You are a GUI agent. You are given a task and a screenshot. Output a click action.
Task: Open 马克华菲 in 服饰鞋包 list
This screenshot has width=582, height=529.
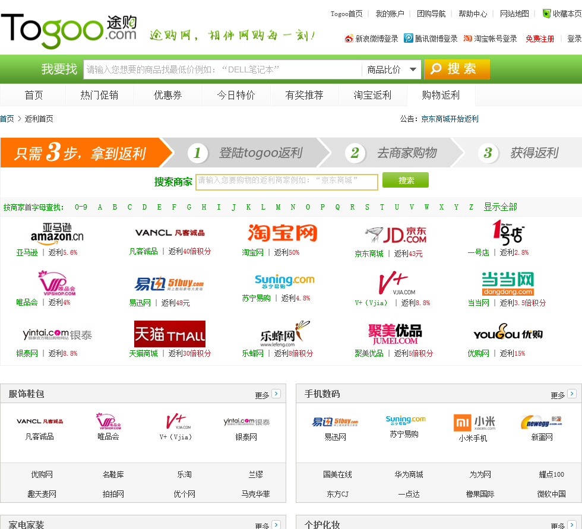tap(256, 494)
